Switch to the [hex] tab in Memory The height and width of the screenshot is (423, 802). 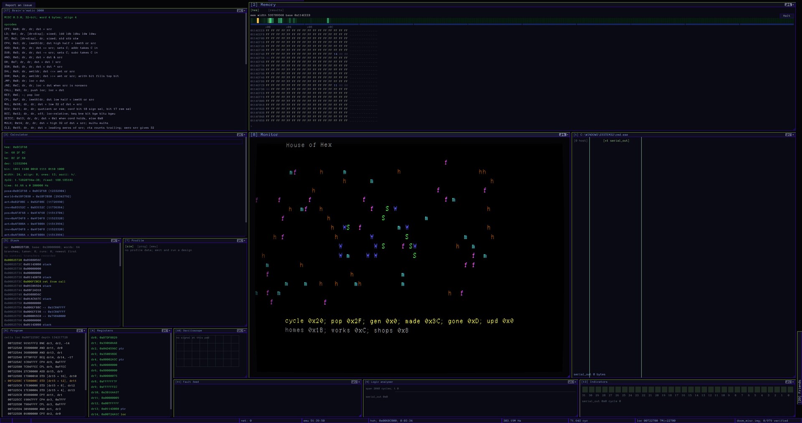pyautogui.click(x=255, y=10)
